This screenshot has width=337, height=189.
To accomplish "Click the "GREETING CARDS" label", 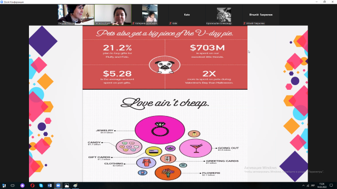I will click(222, 161).
